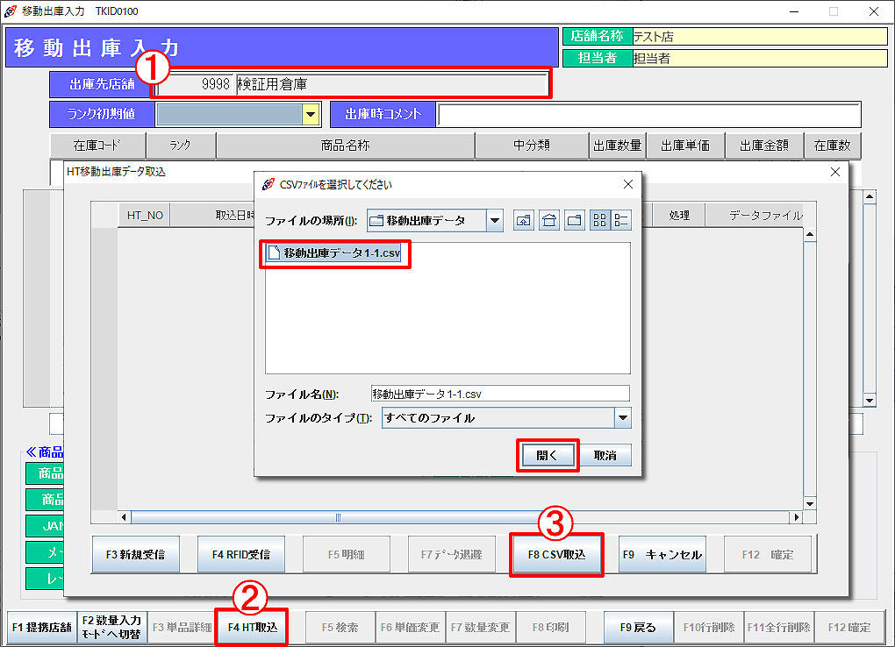The image size is (895, 647).
Task: Click F6 単価変更 button
Action: tap(411, 627)
